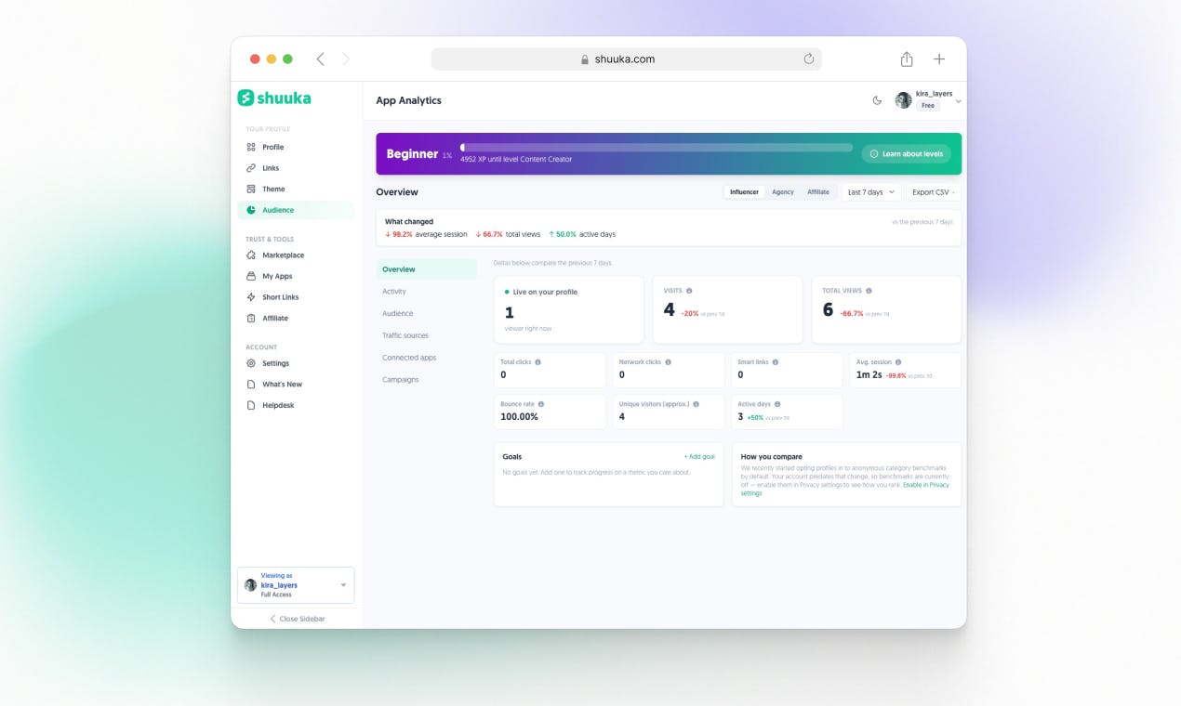Screen dimensions: 1181x706
Task: Click the What's New document icon
Action: click(251, 384)
